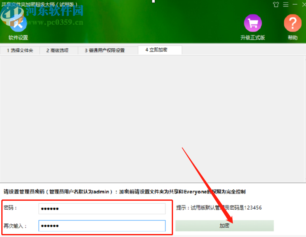The height and width of the screenshot is (237, 306).
Task: Click the 密码： label
Action: (x=10, y=208)
